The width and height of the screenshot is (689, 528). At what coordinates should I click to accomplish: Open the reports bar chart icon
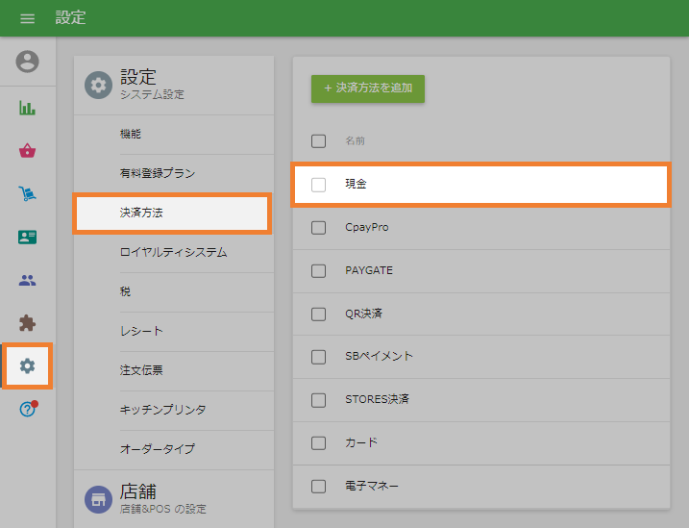click(28, 108)
